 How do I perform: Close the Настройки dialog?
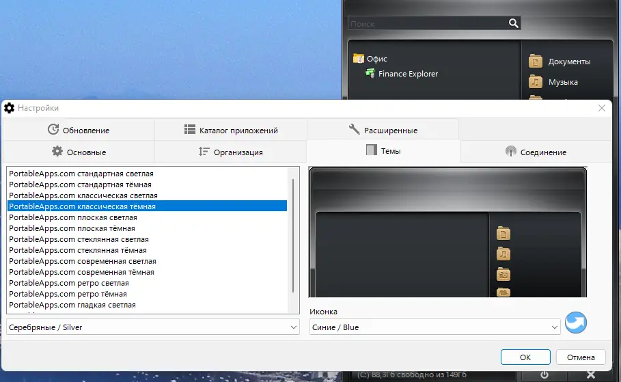tap(602, 108)
